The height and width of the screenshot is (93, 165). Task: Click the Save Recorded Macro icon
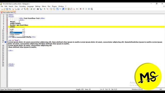point(92,9)
